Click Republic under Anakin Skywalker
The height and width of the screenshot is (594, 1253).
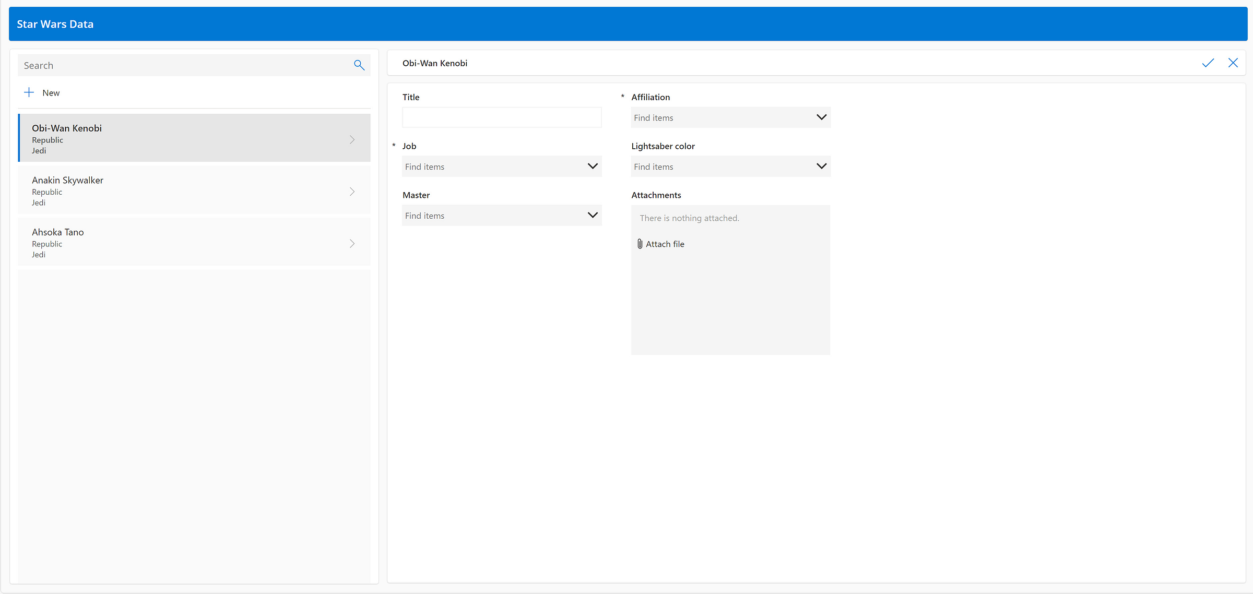(x=47, y=192)
